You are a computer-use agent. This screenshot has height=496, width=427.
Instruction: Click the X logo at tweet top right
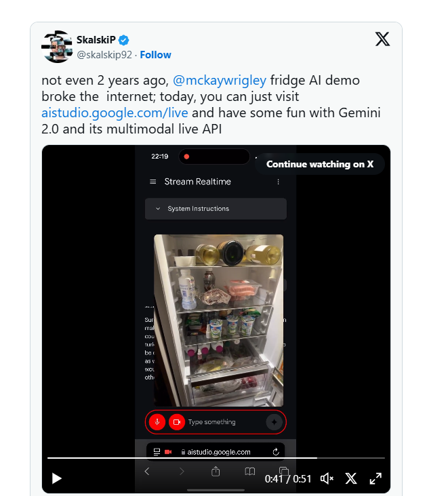pos(382,39)
